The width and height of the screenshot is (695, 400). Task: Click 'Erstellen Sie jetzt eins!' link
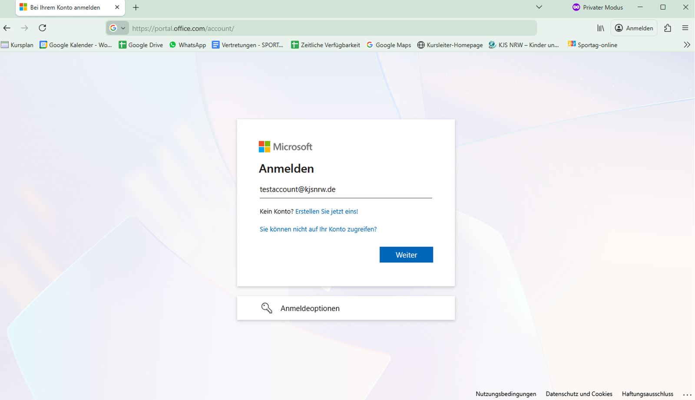tap(327, 211)
